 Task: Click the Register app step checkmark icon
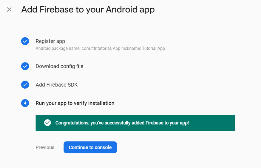(25, 41)
